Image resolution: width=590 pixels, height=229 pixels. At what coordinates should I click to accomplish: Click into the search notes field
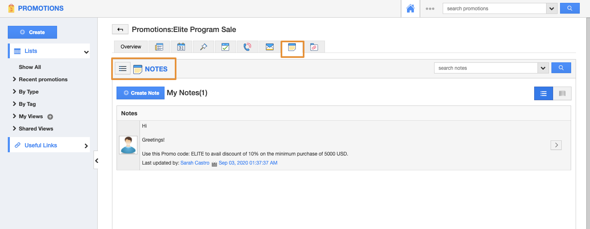(486, 68)
